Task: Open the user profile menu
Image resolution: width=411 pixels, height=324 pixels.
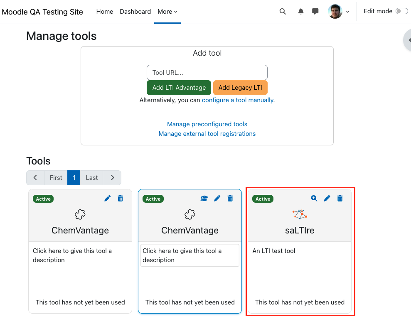Action: (x=339, y=12)
